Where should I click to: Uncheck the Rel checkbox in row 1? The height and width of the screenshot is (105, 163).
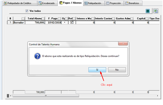pyautogui.click(x=72, y=22)
